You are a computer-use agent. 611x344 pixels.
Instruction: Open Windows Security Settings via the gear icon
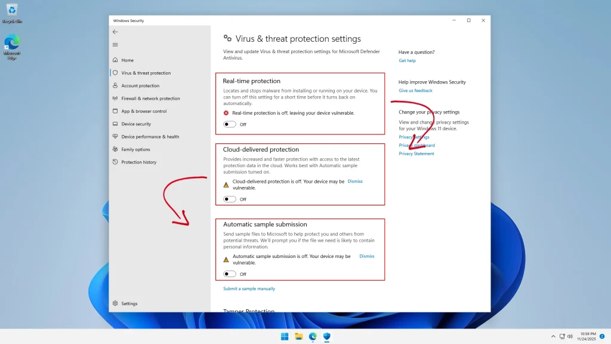(x=125, y=303)
